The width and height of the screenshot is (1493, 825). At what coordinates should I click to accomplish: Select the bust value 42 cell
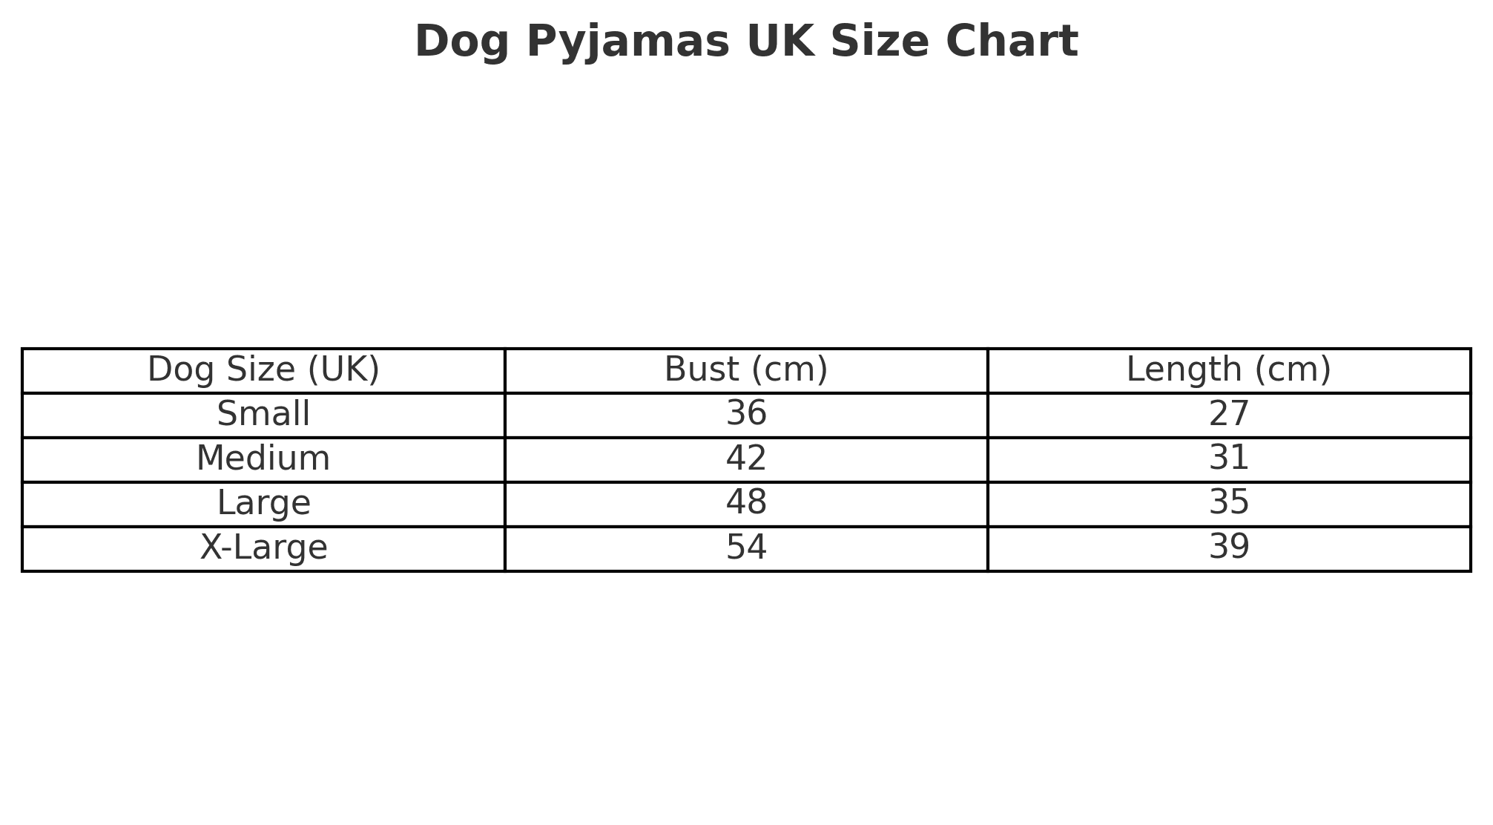coord(745,459)
